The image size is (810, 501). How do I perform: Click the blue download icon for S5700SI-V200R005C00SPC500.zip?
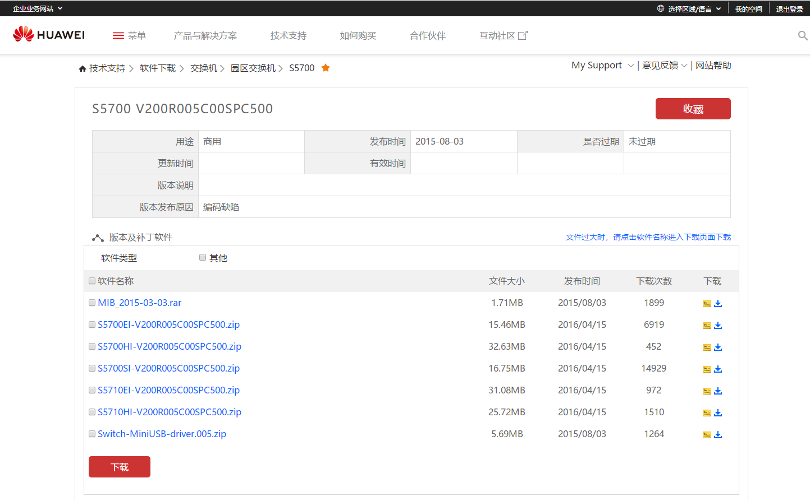point(718,369)
